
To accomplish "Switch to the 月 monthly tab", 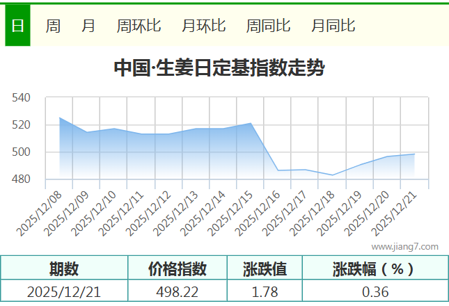I will click(88, 26).
